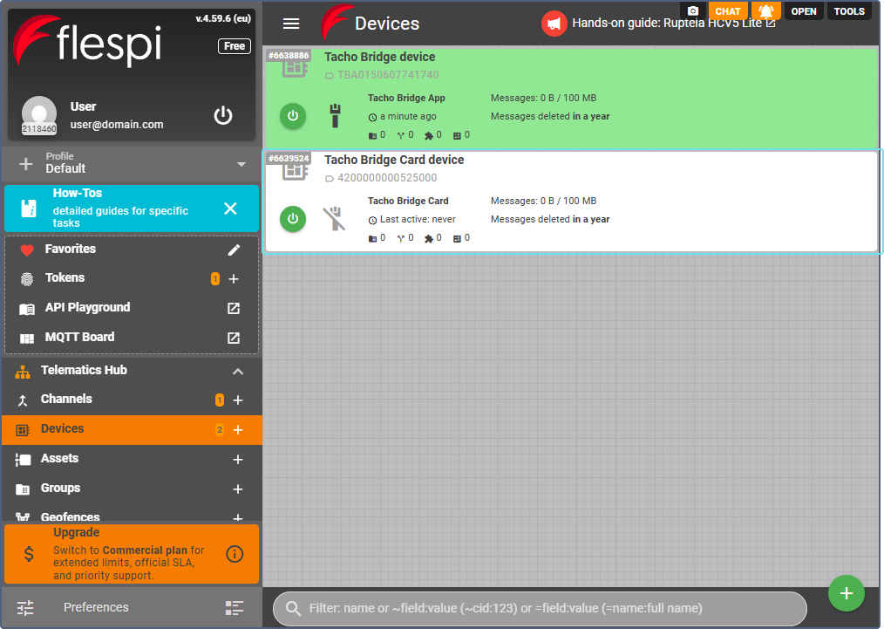Add a new channel
The image size is (884, 629).
(x=238, y=400)
